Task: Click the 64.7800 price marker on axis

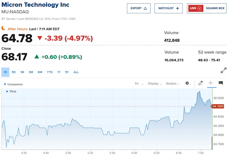Action: click(218, 106)
